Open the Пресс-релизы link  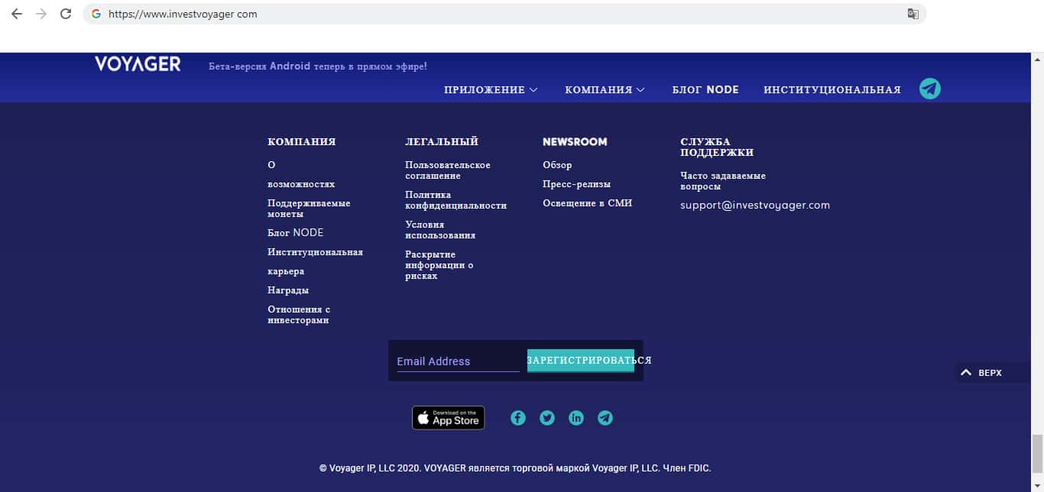tap(577, 184)
